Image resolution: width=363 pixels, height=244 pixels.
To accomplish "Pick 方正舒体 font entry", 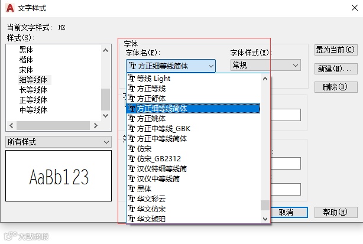I will (193, 99).
